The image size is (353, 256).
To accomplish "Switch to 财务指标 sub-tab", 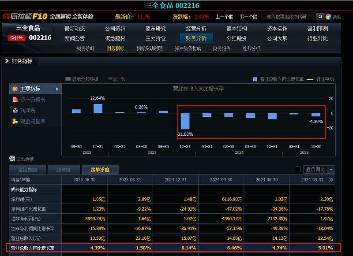I will pos(115,48).
